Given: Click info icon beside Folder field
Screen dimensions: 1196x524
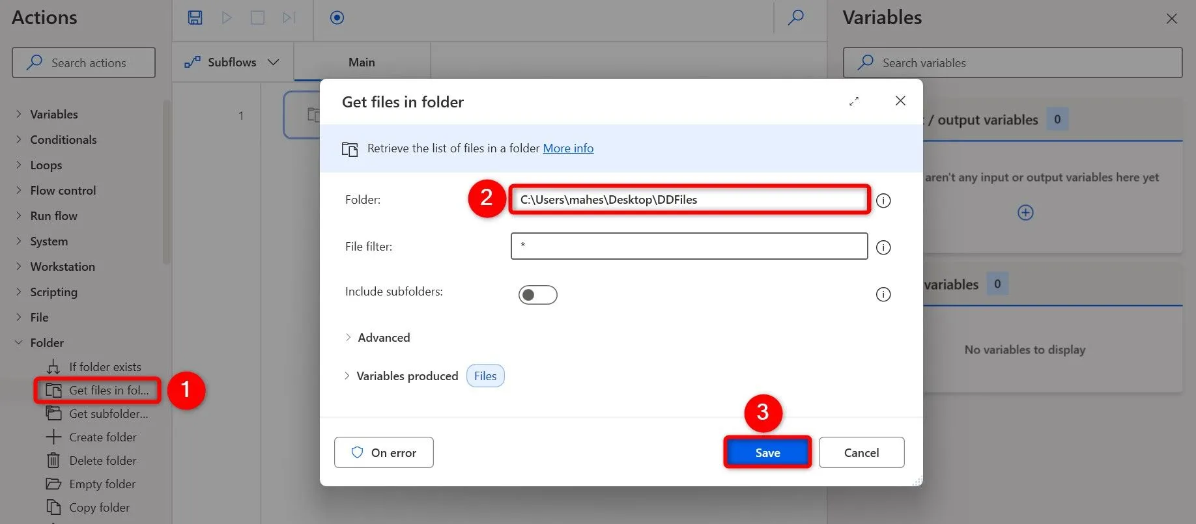Looking at the screenshot, I should point(883,200).
